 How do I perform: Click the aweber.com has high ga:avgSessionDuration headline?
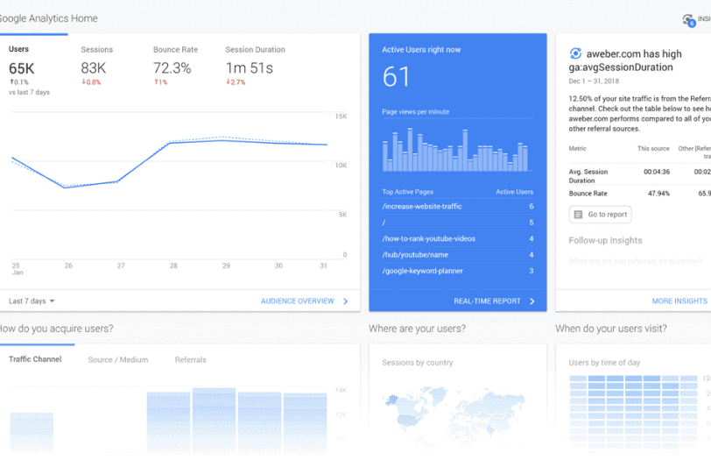point(625,60)
